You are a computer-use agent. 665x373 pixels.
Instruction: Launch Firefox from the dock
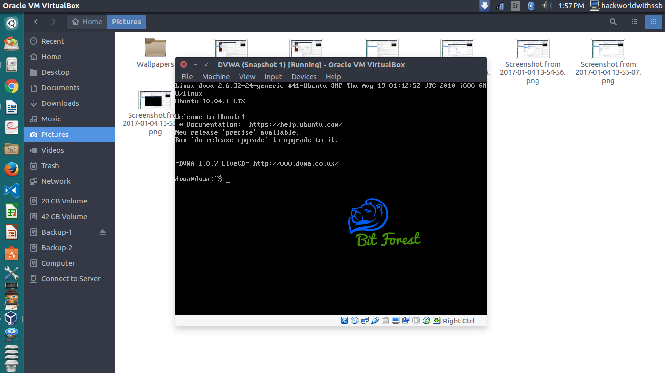pos(12,169)
